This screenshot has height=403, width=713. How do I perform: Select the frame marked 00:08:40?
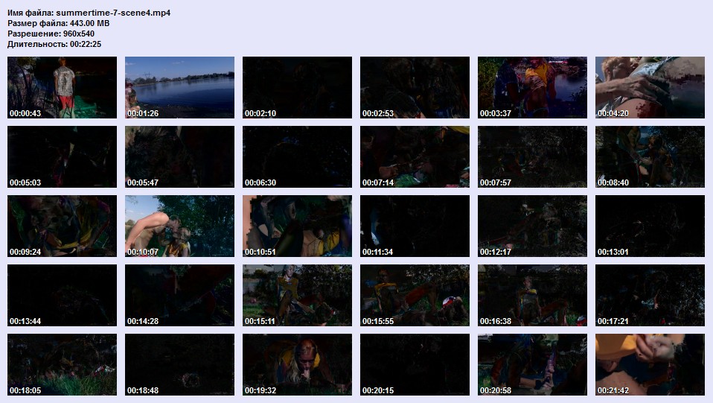coord(650,156)
